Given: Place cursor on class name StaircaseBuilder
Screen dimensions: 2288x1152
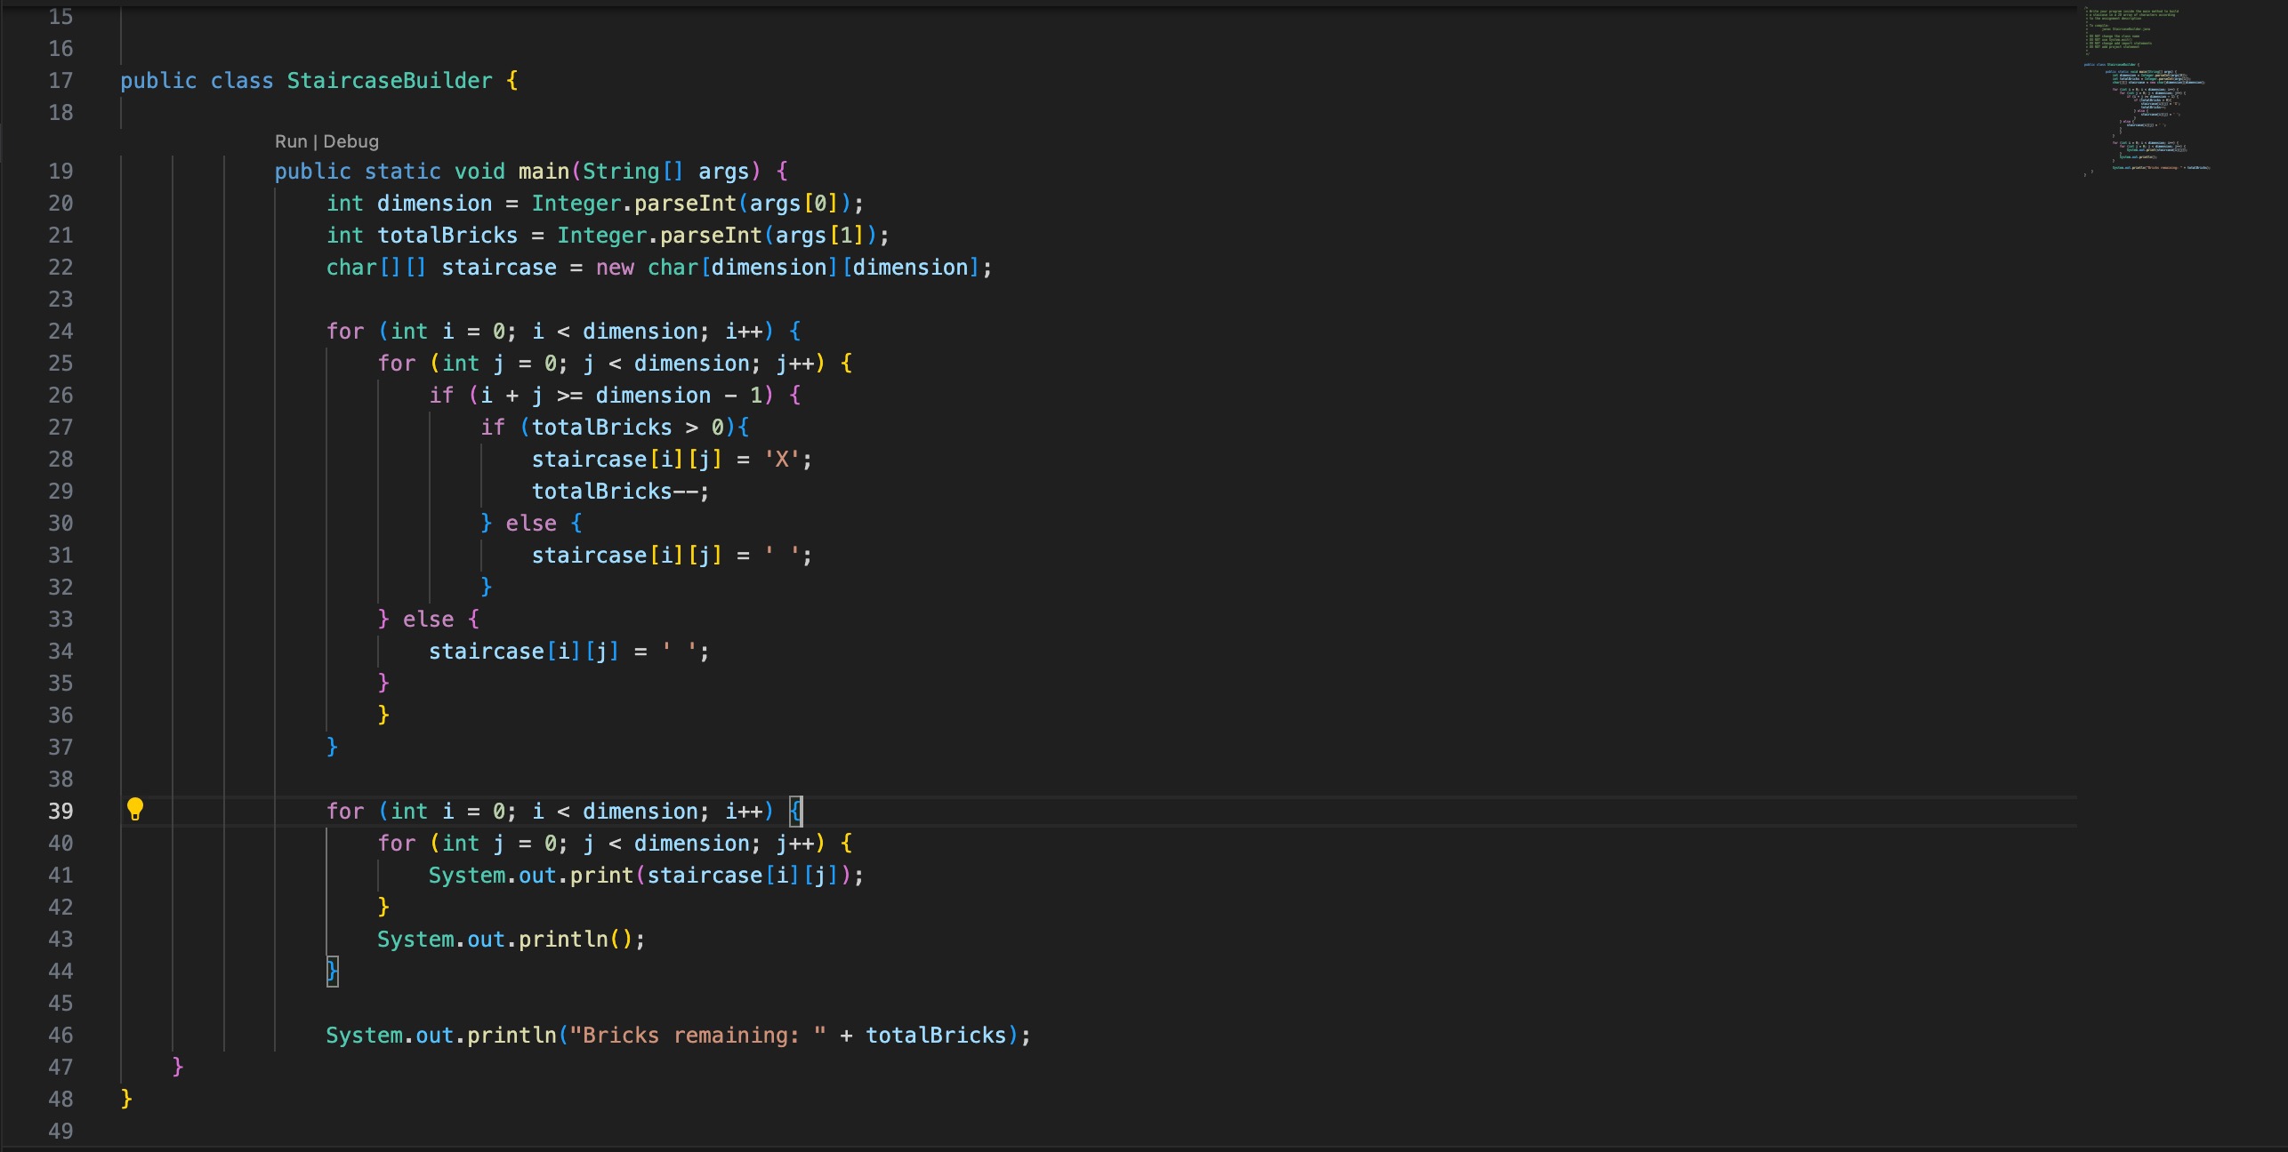Looking at the screenshot, I should (x=387, y=80).
